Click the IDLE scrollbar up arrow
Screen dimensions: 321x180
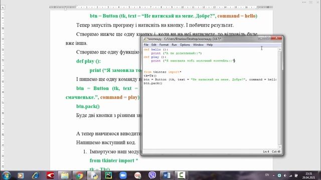[280, 49]
